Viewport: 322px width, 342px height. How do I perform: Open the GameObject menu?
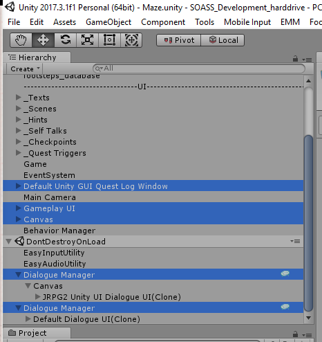point(108,22)
